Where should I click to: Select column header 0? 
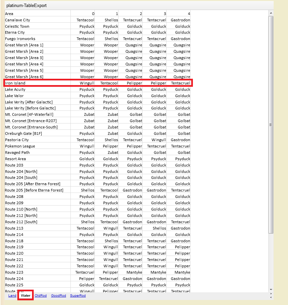[x=83, y=14]
